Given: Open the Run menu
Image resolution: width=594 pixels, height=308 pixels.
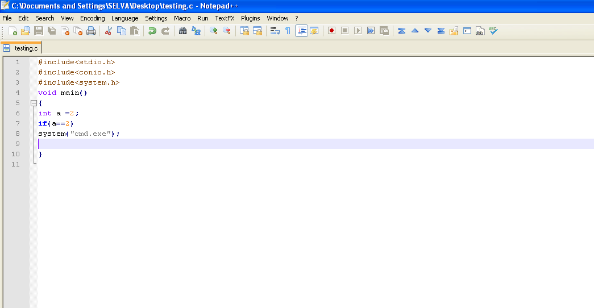Looking at the screenshot, I should point(203,18).
